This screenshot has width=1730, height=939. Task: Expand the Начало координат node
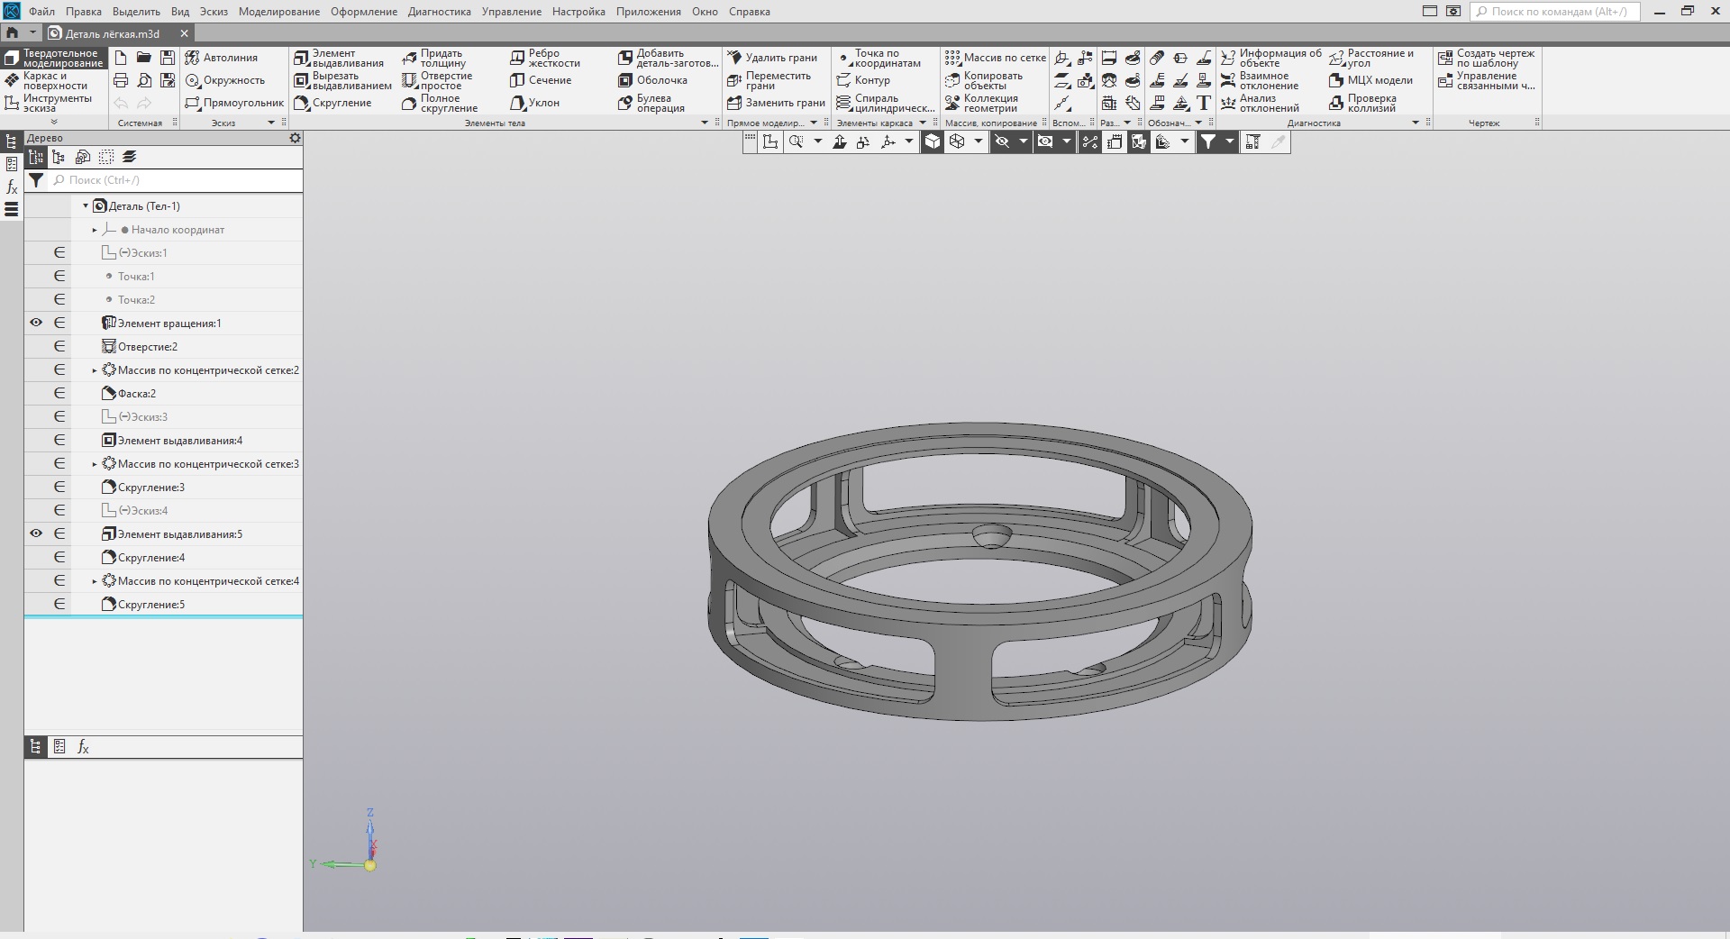coord(95,230)
